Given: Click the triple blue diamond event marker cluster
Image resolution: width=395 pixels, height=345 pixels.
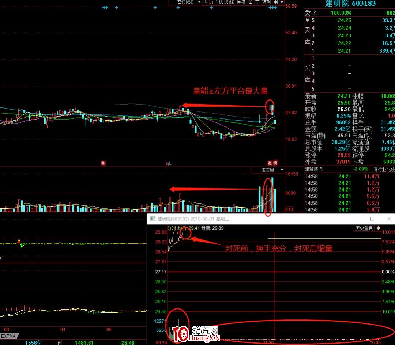Looking at the screenshot, I should click(272, 8).
